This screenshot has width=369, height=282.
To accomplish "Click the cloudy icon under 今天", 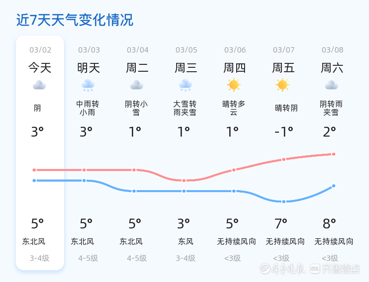I will pos(39,85).
